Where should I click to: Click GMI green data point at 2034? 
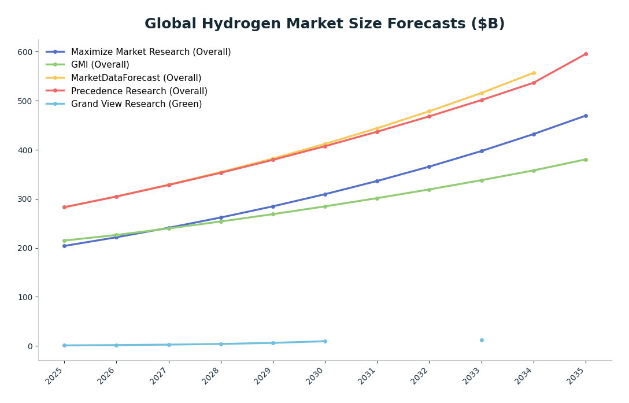coord(534,171)
